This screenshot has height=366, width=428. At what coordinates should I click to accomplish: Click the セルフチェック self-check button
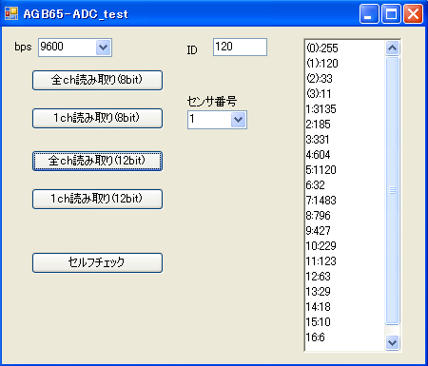pyautogui.click(x=97, y=262)
